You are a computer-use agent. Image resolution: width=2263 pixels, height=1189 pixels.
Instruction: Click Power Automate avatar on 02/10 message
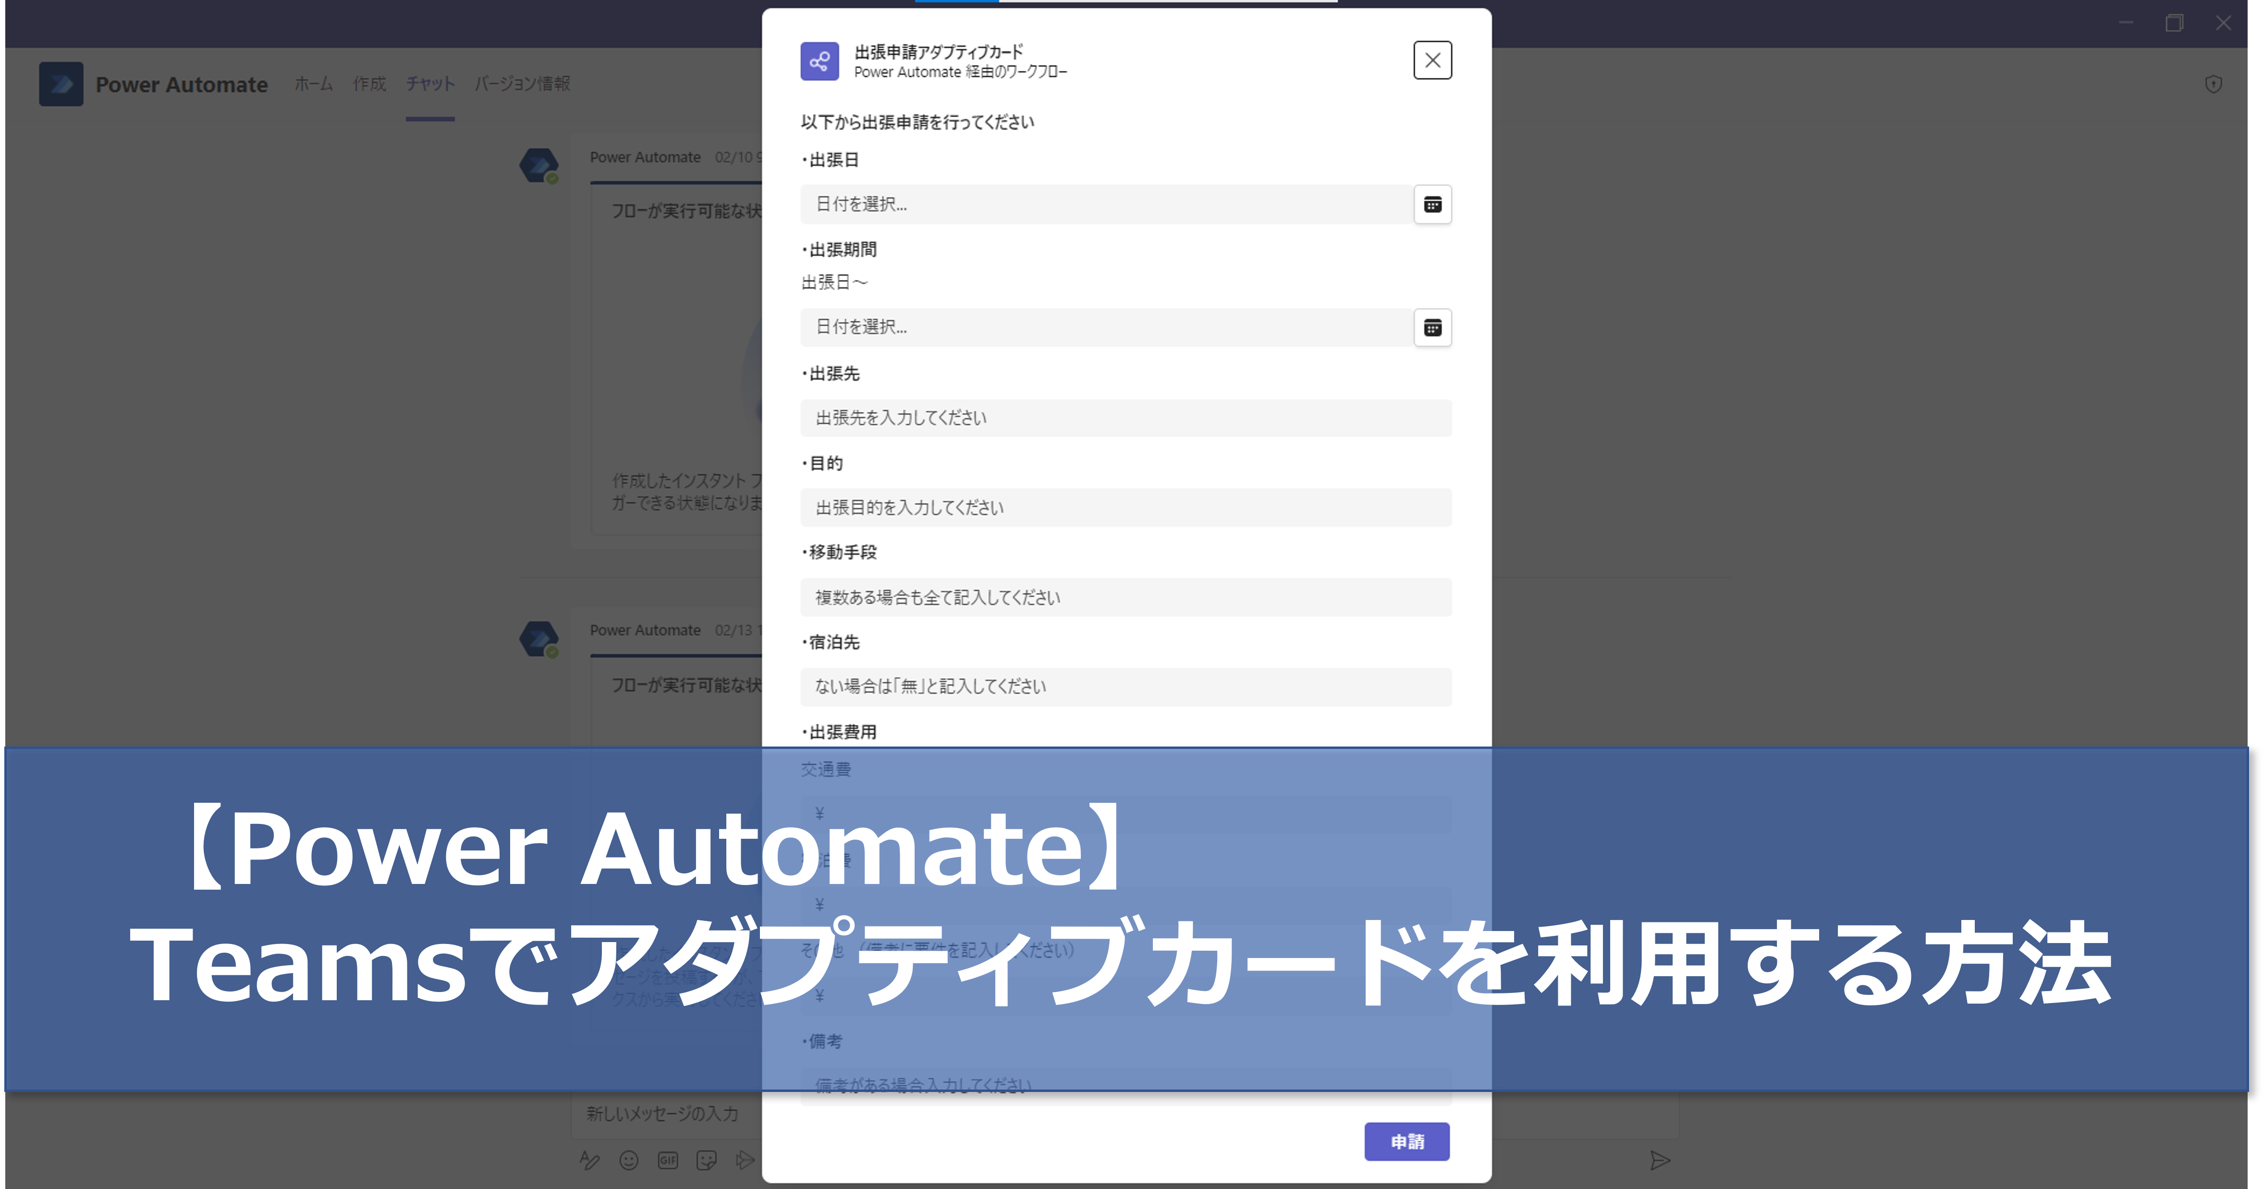tap(538, 165)
